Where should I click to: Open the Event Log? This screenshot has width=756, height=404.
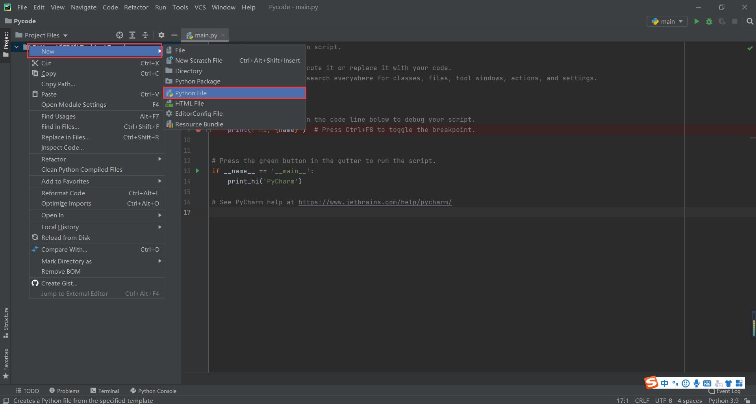click(x=724, y=391)
